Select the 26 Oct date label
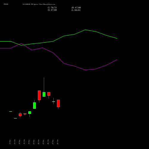This screenshot has width=149, height=149. 48,142
